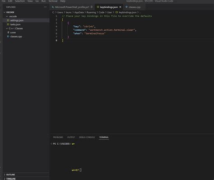Viewport: 214px width, 180px height.
Task: Click the 'Users' breadcrumb segment
Action: 60,12
